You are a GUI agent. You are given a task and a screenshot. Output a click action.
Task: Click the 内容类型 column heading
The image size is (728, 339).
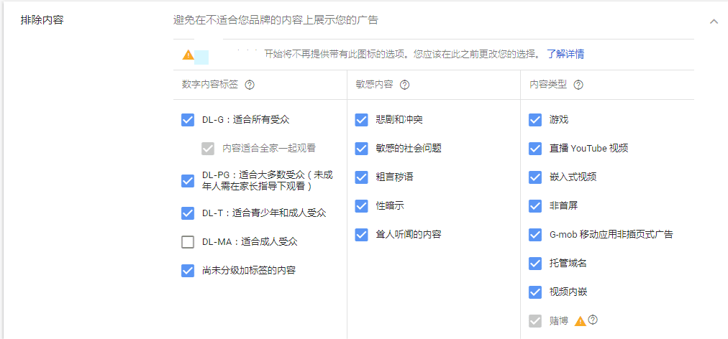pyautogui.click(x=548, y=85)
